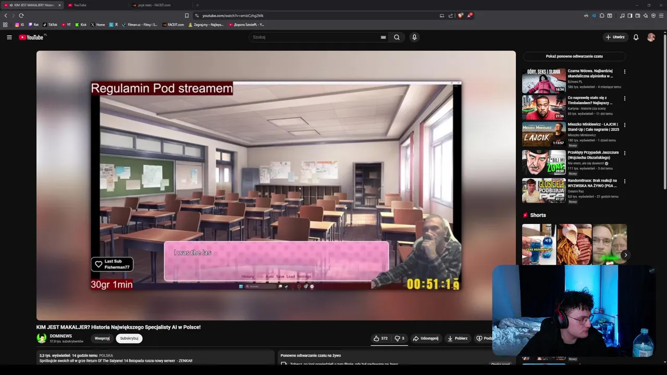Bookmark this page icon in address bar
Viewport: 667px width, 375px height.
[x=187, y=16]
